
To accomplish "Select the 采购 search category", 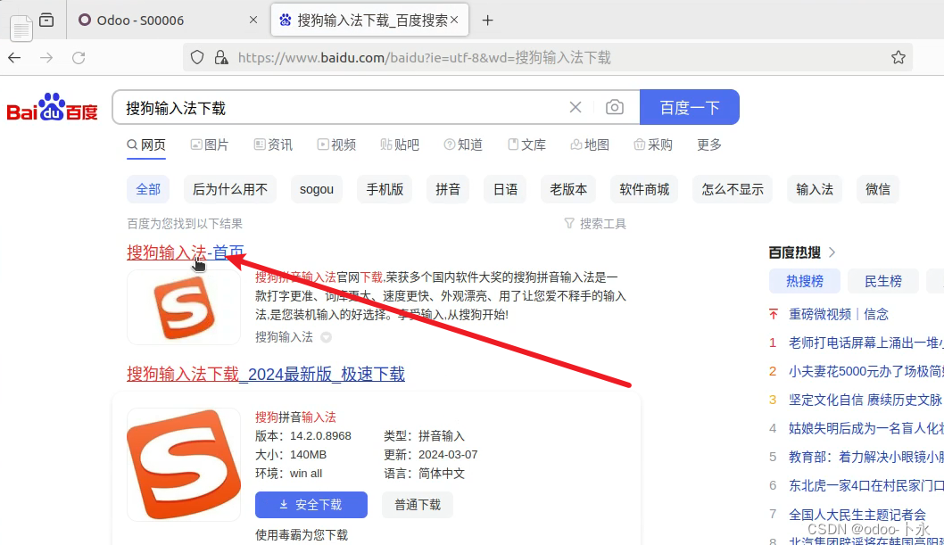I will (653, 145).
